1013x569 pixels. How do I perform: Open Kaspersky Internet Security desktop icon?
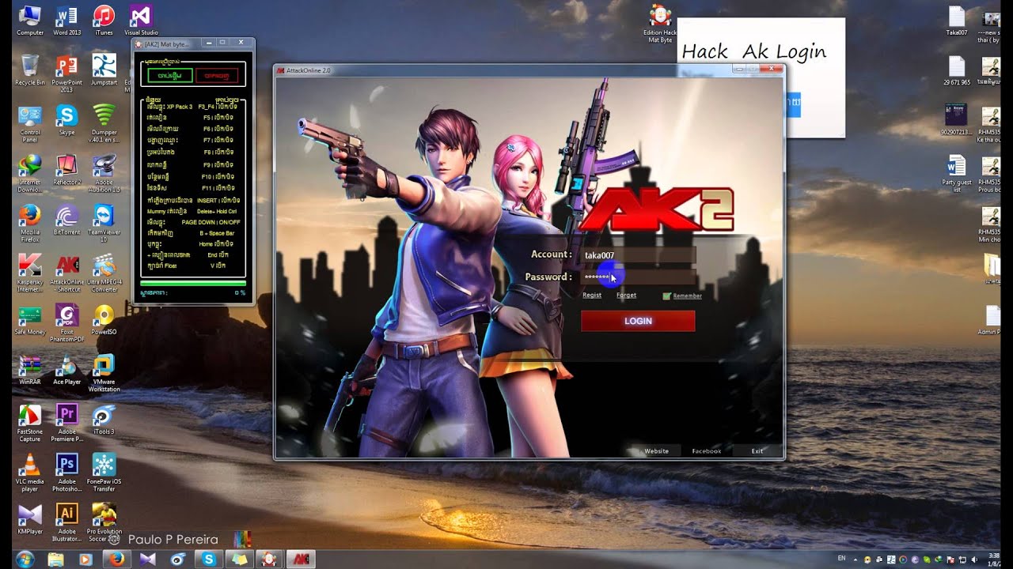pyautogui.click(x=30, y=273)
